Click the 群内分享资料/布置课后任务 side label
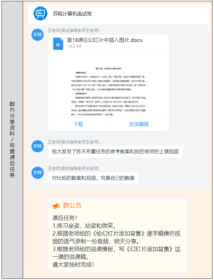Viewport: 214px width, 280px height. 12,140
